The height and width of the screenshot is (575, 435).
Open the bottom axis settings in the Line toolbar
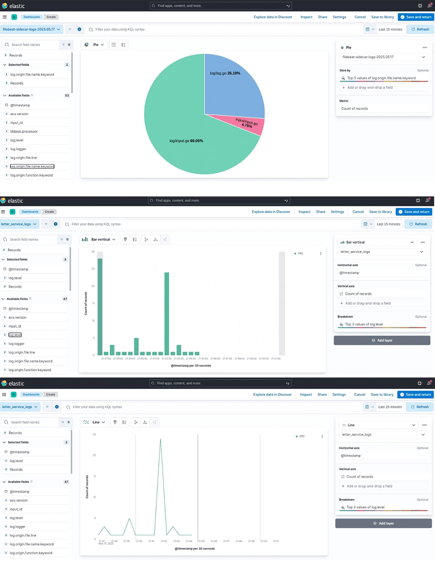point(145,422)
